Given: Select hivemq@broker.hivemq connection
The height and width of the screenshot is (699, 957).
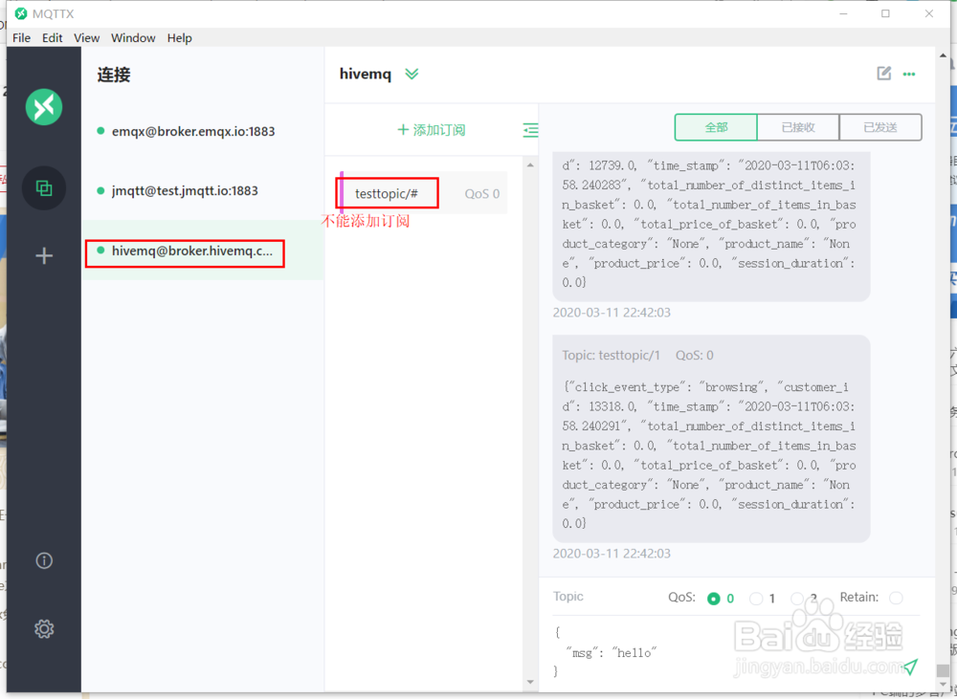Looking at the screenshot, I should (x=203, y=251).
